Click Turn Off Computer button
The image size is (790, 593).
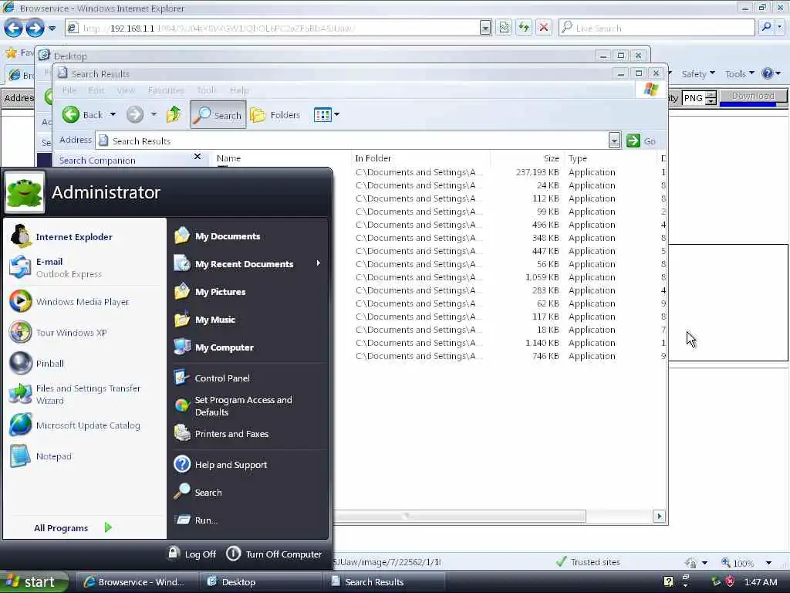pos(274,554)
